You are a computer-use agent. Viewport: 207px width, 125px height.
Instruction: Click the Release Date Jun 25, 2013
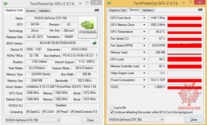pos(35,37)
